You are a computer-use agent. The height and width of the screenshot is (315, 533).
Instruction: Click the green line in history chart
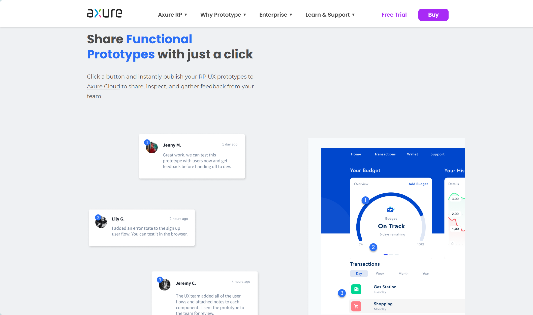click(x=455, y=194)
